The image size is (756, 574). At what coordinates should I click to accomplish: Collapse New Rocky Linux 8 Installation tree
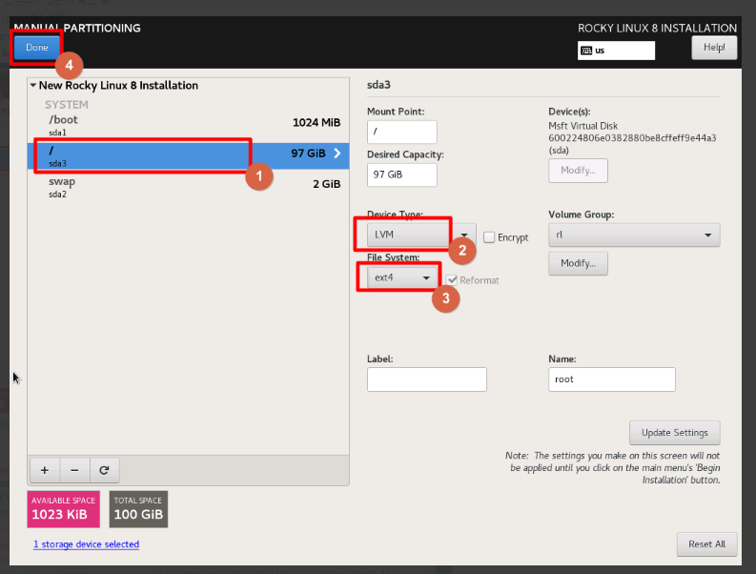coord(33,86)
